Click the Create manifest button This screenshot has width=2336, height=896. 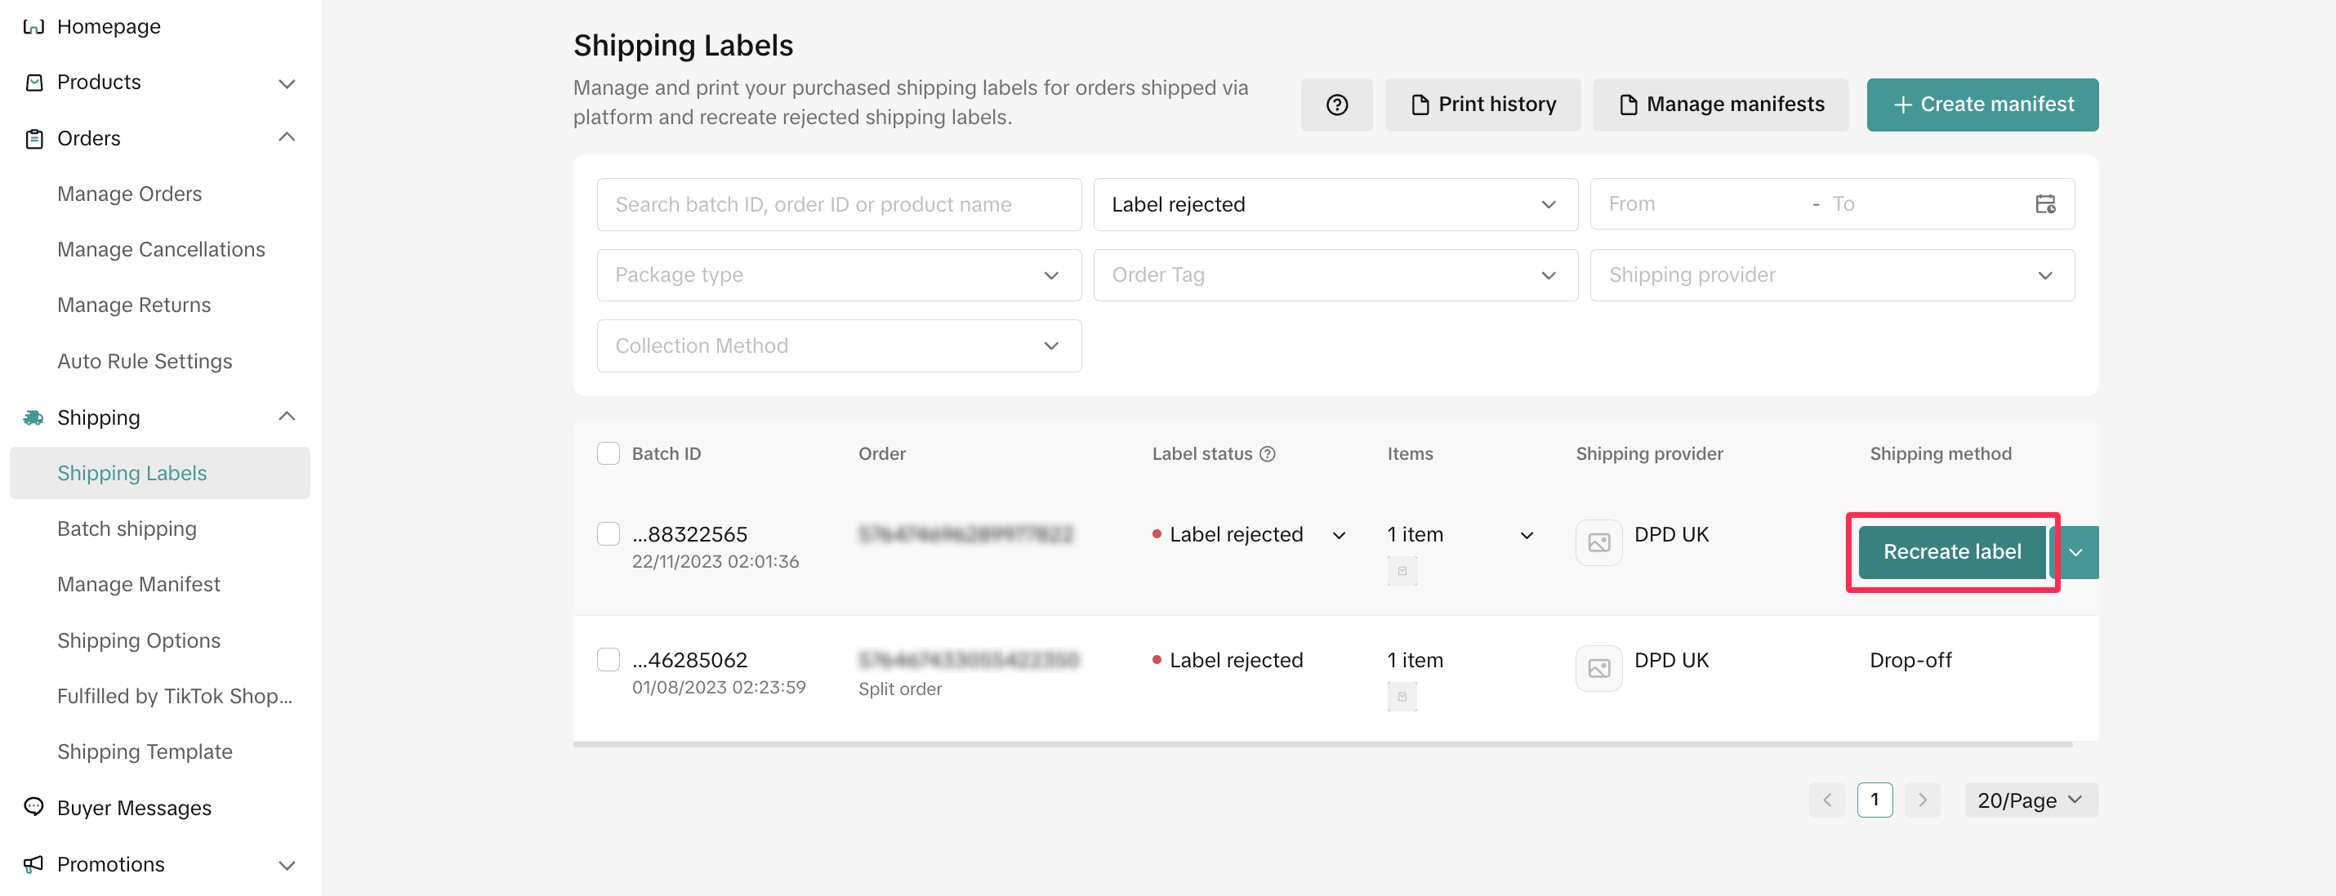[x=1982, y=105]
